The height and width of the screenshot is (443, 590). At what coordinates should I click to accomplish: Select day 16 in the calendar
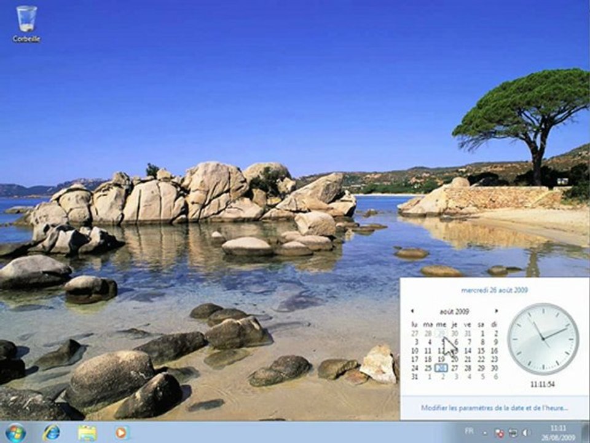[x=494, y=351]
